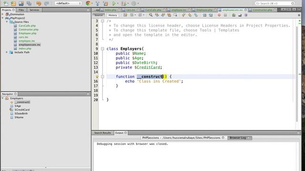The width and height of the screenshot is (305, 171).
Task: Close the employeecons.inc editor tab
Action: (x=246, y=10)
